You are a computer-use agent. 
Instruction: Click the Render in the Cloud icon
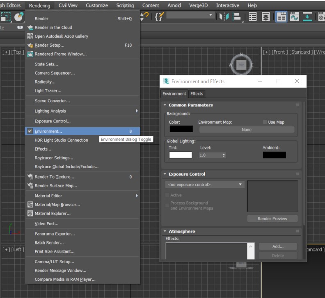click(x=30, y=27)
